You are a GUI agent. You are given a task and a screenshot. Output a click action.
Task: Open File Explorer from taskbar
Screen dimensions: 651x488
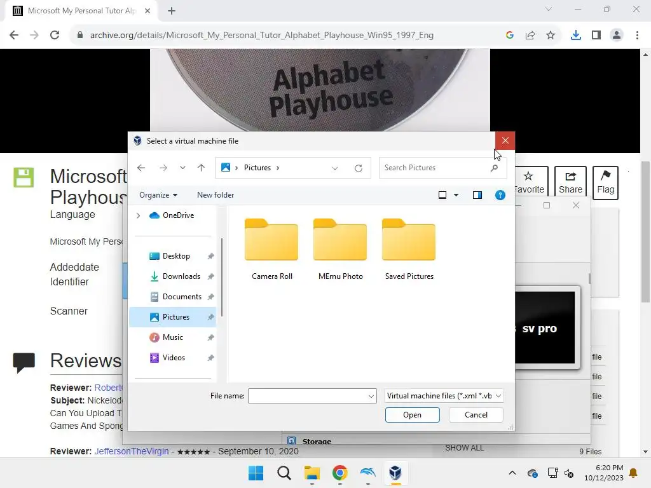[x=312, y=473]
